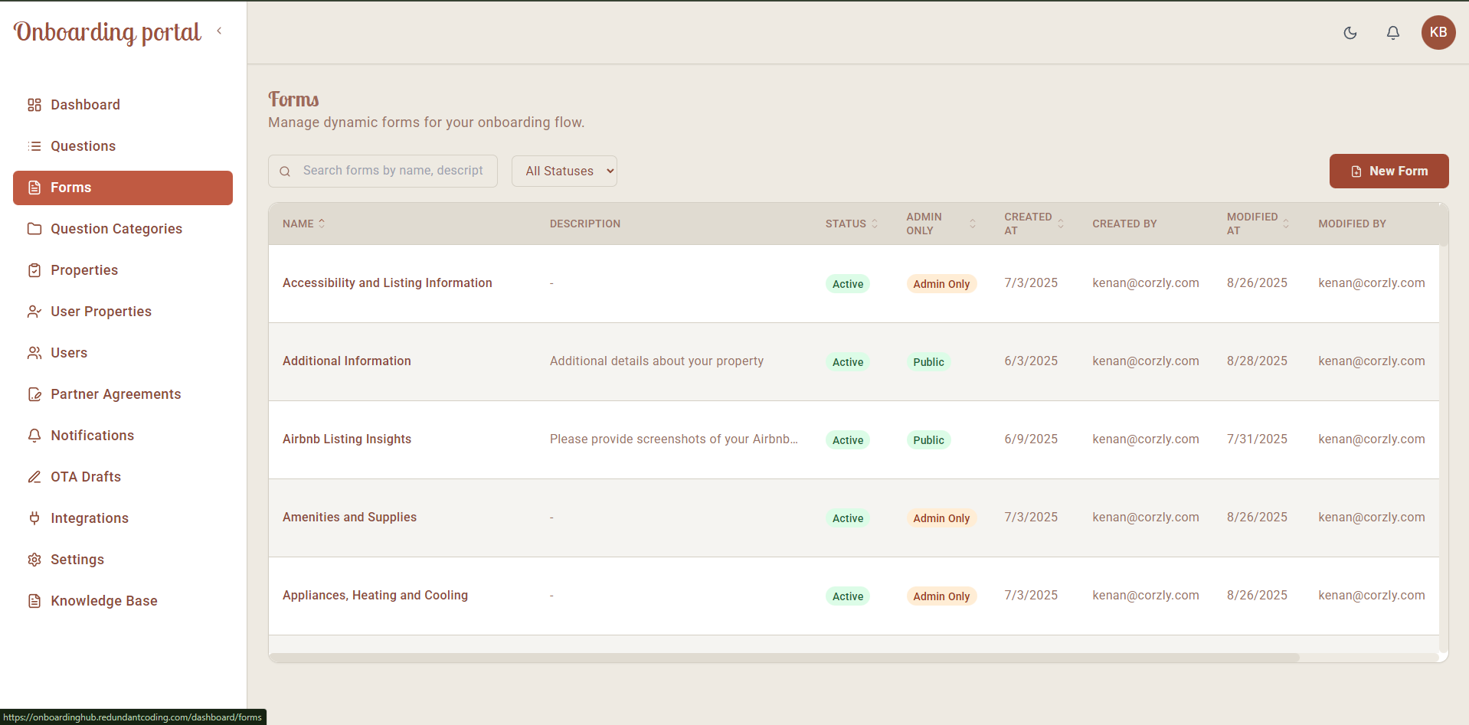Open the All Statuses dropdown
Screen dimensions: 1469x725
point(564,171)
